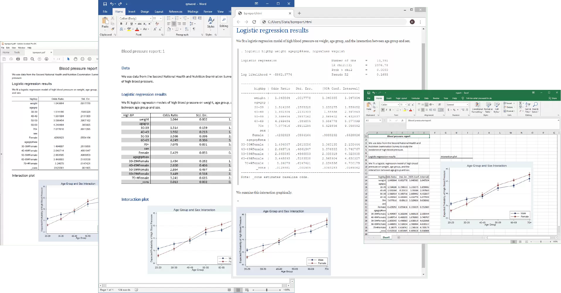Open General number format dropdown in Excel

click(x=467, y=104)
